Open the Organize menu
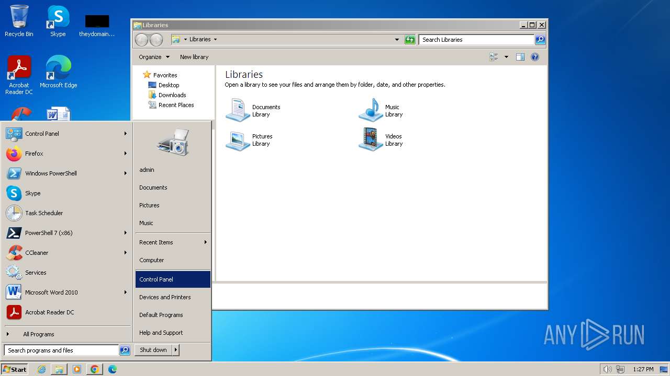670x376 pixels. 154,57
